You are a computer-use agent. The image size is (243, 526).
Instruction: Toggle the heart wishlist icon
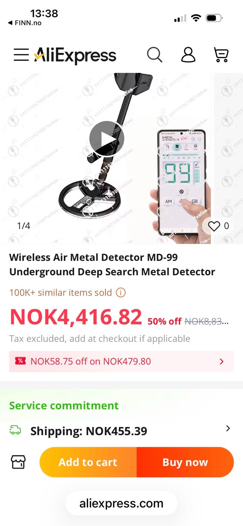point(214,226)
